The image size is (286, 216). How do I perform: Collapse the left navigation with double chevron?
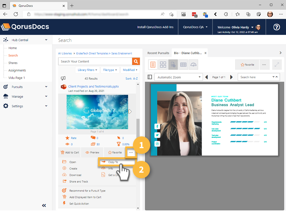coord(44,206)
